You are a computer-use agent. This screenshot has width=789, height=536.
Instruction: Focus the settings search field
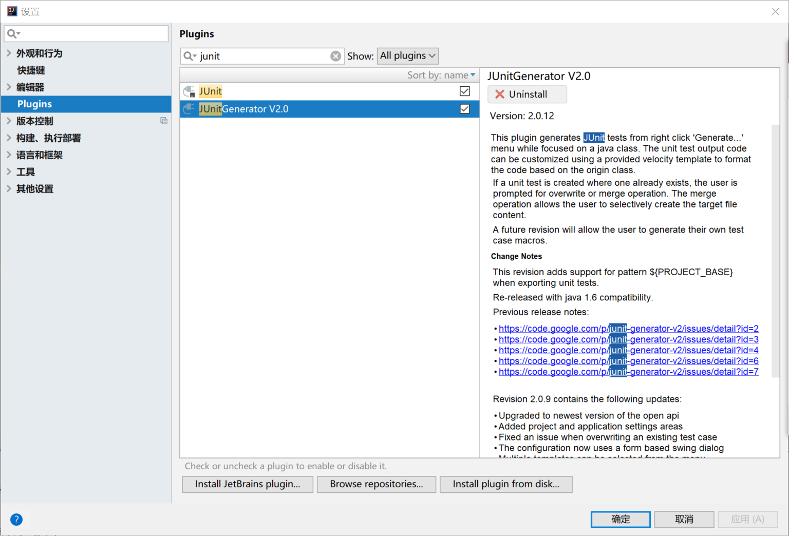[86, 34]
